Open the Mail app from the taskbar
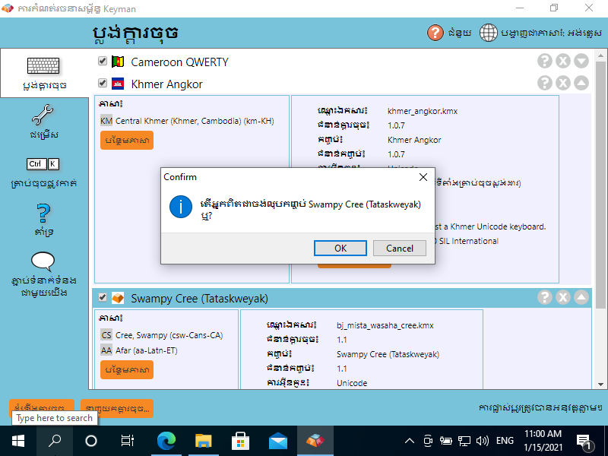Screen dimensions: 608x456 click(277, 441)
